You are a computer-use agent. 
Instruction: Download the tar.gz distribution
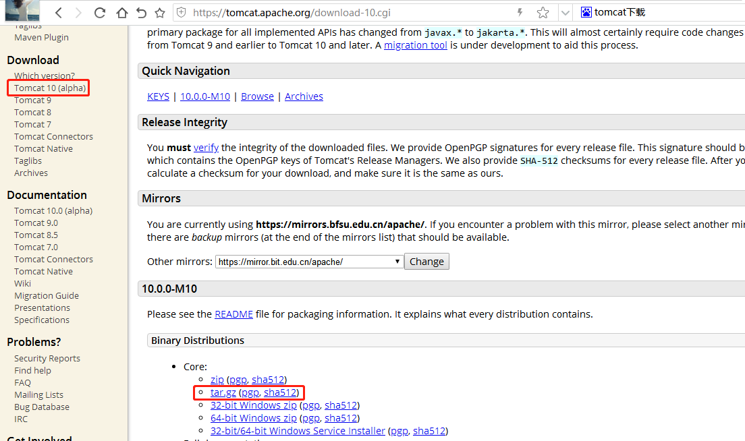[223, 392]
